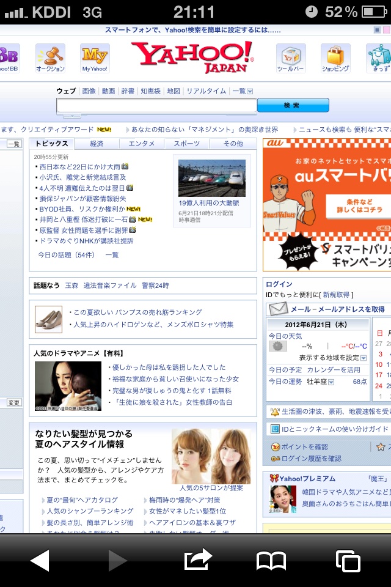Click the star icon beside points check

(x=381, y=446)
